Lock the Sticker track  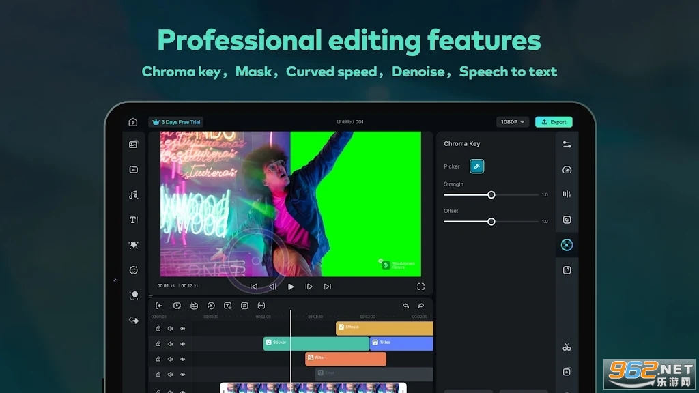158,344
